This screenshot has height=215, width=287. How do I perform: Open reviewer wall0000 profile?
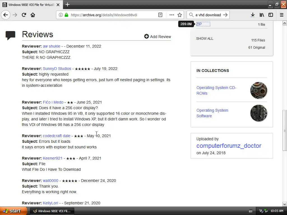[x=50, y=181]
